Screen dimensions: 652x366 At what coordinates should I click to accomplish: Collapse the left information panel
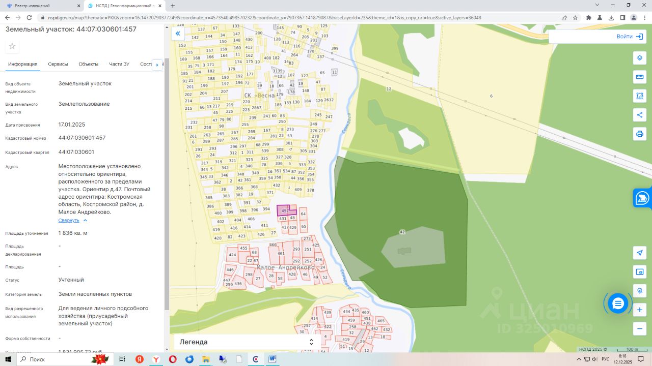(x=178, y=34)
